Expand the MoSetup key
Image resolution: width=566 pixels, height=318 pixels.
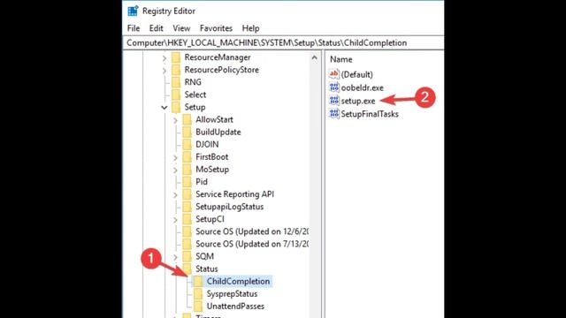[x=175, y=170]
